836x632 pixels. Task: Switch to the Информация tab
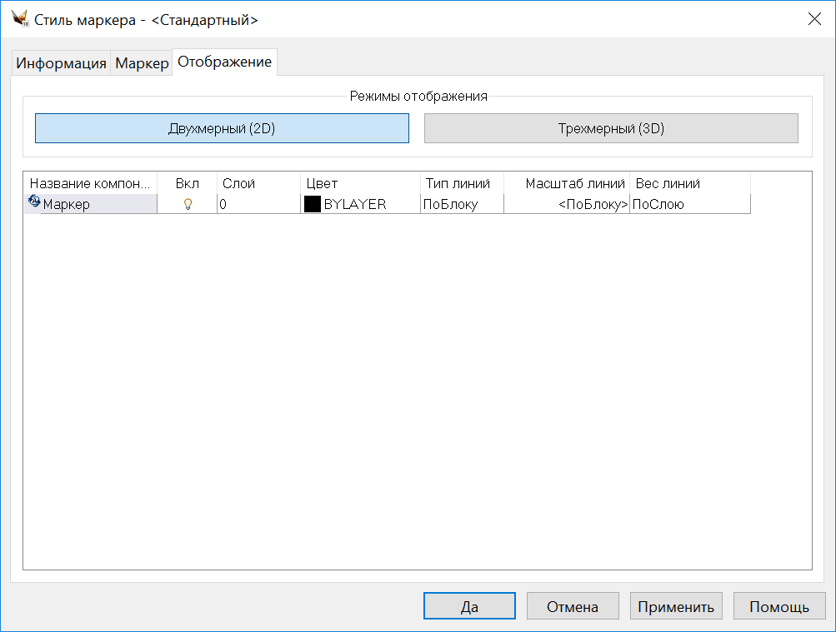point(61,63)
